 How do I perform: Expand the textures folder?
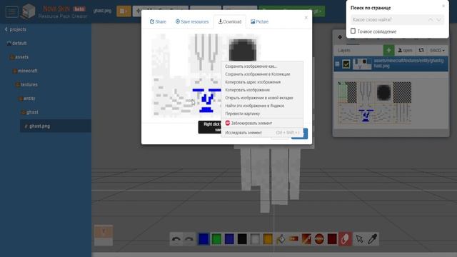[x=26, y=84]
